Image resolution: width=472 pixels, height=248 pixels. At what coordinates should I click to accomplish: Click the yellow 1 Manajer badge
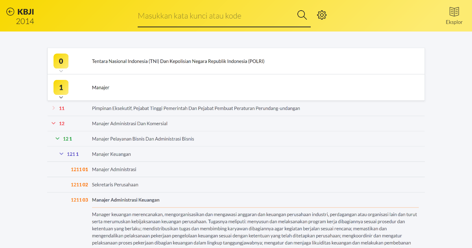pyautogui.click(x=61, y=87)
